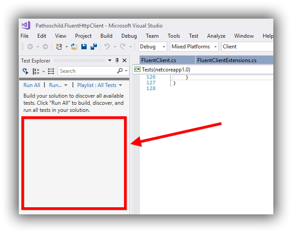Screen dimensions: 292x233
Task: Open the Test Explorer window options arrow
Action: (x=110, y=60)
